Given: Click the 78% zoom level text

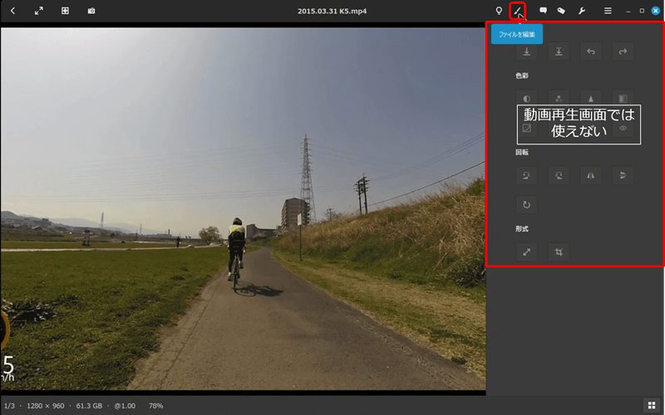Looking at the screenshot, I should pyautogui.click(x=156, y=406).
